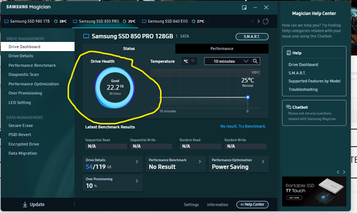The height and width of the screenshot is (213, 357).
Task: Open LED Setting in sidebar
Action: (x=20, y=102)
